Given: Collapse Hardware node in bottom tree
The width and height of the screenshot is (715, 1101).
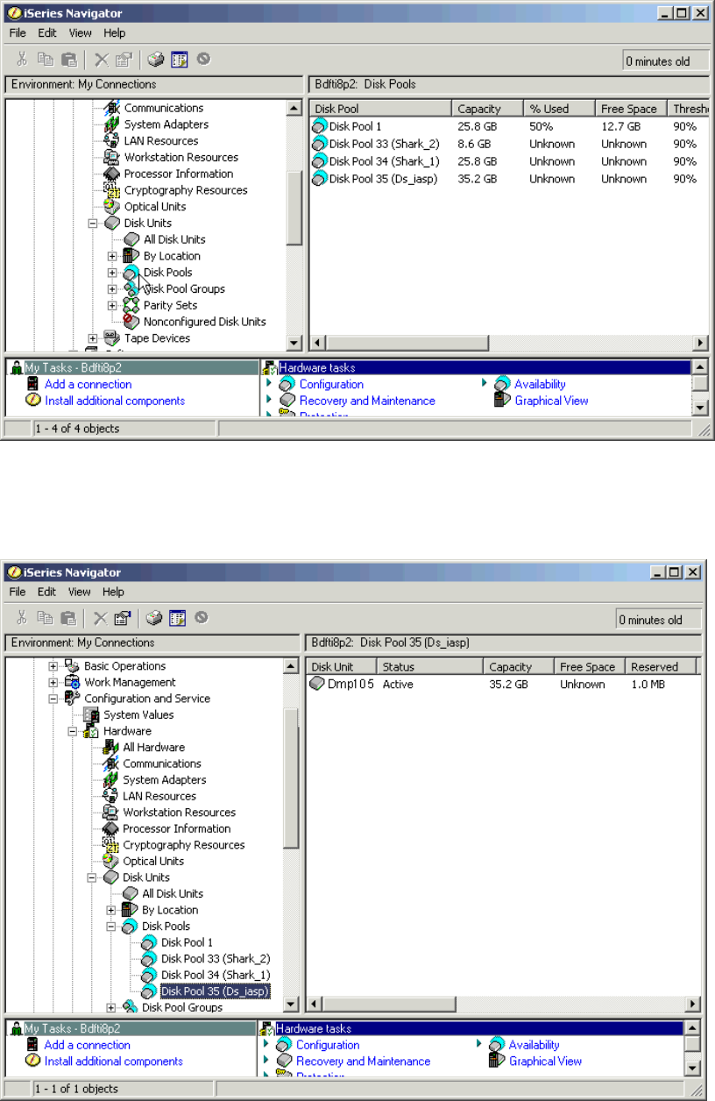Looking at the screenshot, I should coord(73,731).
